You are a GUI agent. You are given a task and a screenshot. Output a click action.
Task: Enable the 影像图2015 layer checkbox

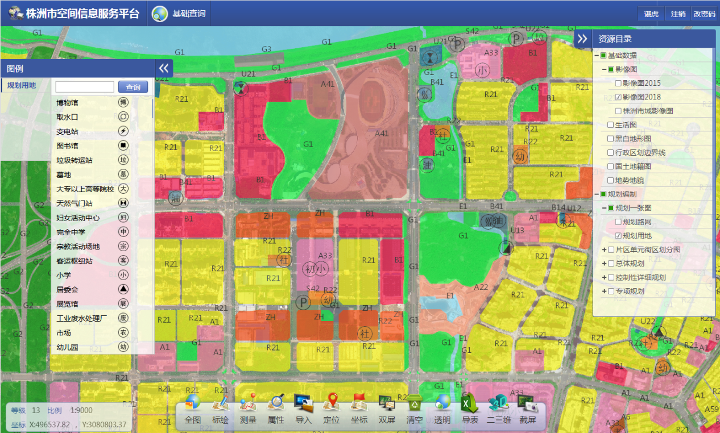coord(618,84)
